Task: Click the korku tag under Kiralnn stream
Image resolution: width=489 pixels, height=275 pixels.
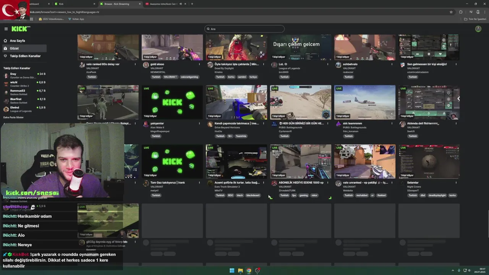Action: (231, 77)
